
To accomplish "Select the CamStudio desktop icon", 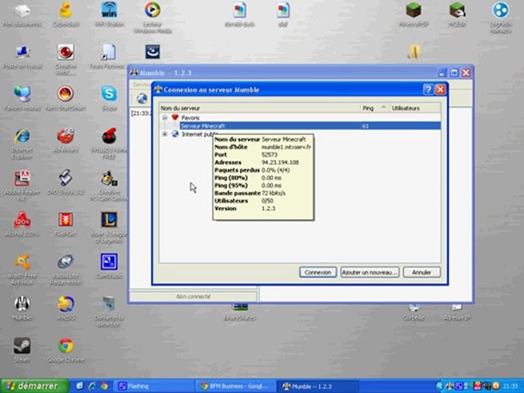I will [x=109, y=262].
